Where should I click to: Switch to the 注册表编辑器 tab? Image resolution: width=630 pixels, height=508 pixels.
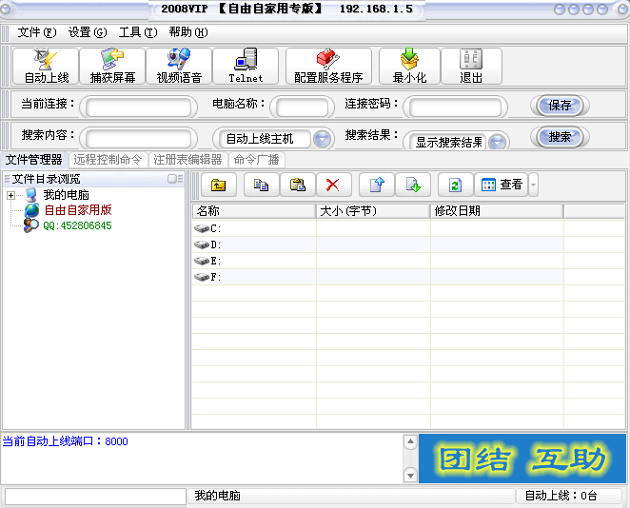(187, 160)
